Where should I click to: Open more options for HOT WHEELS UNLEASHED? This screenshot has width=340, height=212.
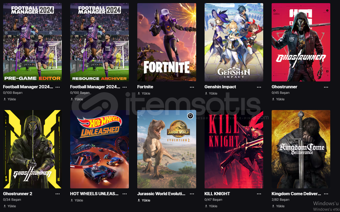point(125,194)
